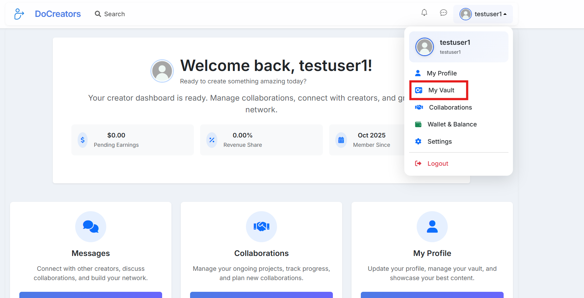Screen dimensions: 584x298
Task: Click the Search field in navbar
Action: tap(114, 14)
